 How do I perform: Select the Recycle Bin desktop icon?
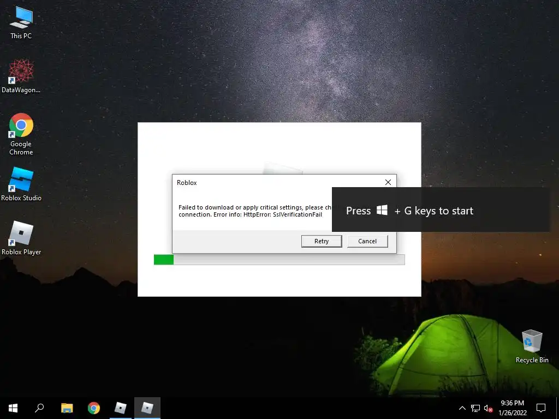pos(532,346)
